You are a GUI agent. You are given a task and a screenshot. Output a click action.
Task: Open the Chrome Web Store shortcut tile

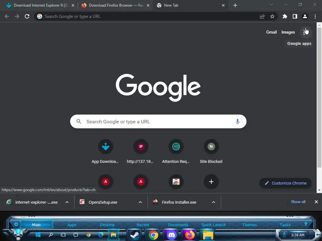(x=176, y=182)
